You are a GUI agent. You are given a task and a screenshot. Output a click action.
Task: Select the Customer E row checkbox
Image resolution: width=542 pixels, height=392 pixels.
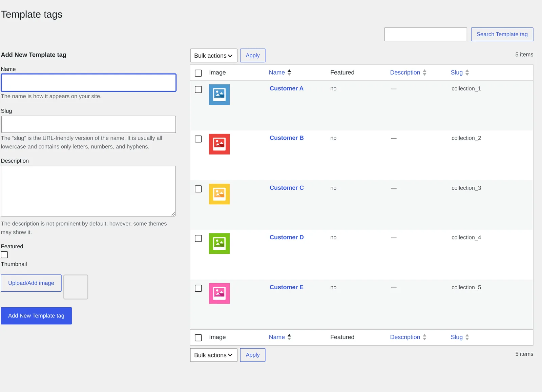point(199,288)
